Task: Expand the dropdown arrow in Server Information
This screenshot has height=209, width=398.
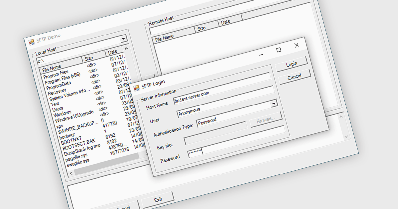Action: tap(274, 104)
